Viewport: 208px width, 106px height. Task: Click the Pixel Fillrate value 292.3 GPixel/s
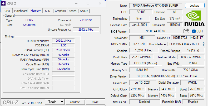141,57
